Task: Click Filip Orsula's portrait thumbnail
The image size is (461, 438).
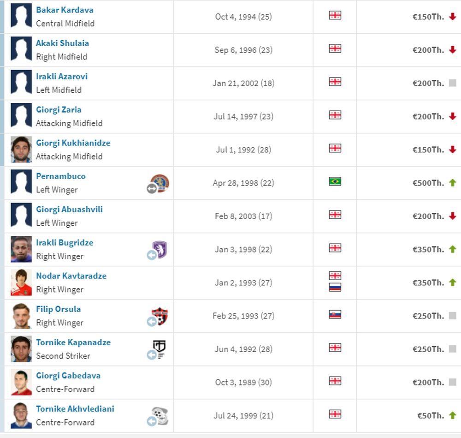Action: 21,316
